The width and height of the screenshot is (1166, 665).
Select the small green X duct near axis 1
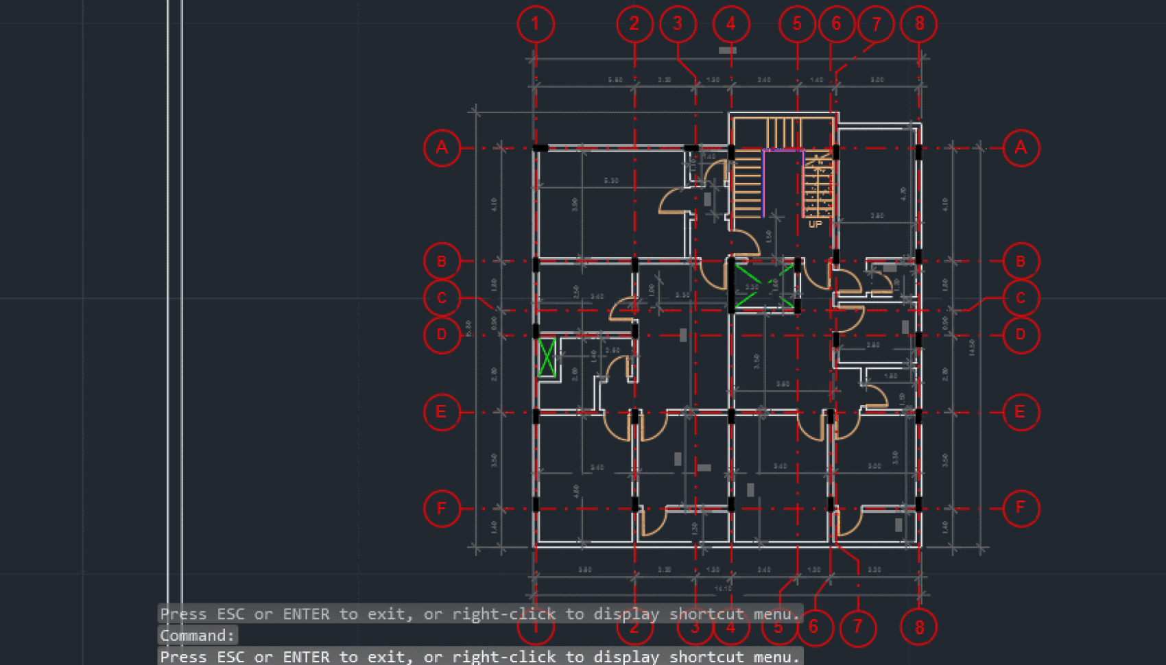pyautogui.click(x=547, y=357)
